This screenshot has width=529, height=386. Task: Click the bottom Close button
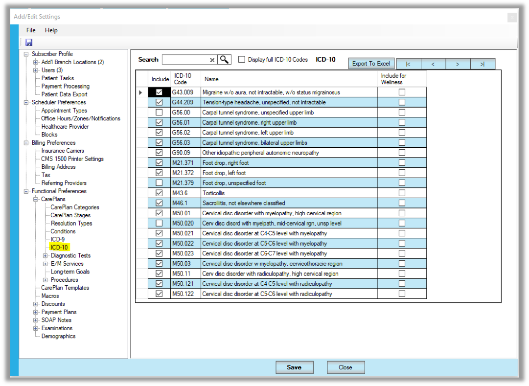point(345,367)
